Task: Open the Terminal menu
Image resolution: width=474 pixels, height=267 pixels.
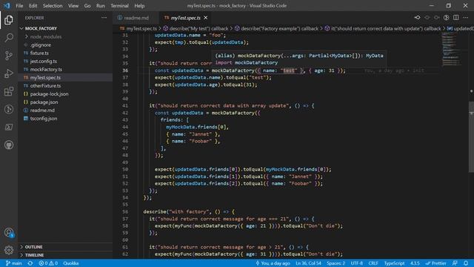Action: tap(119, 6)
